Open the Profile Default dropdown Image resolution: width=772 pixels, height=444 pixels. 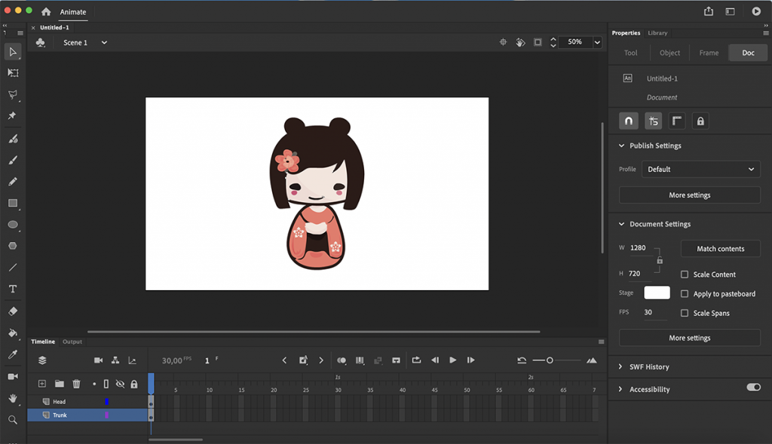(x=700, y=170)
